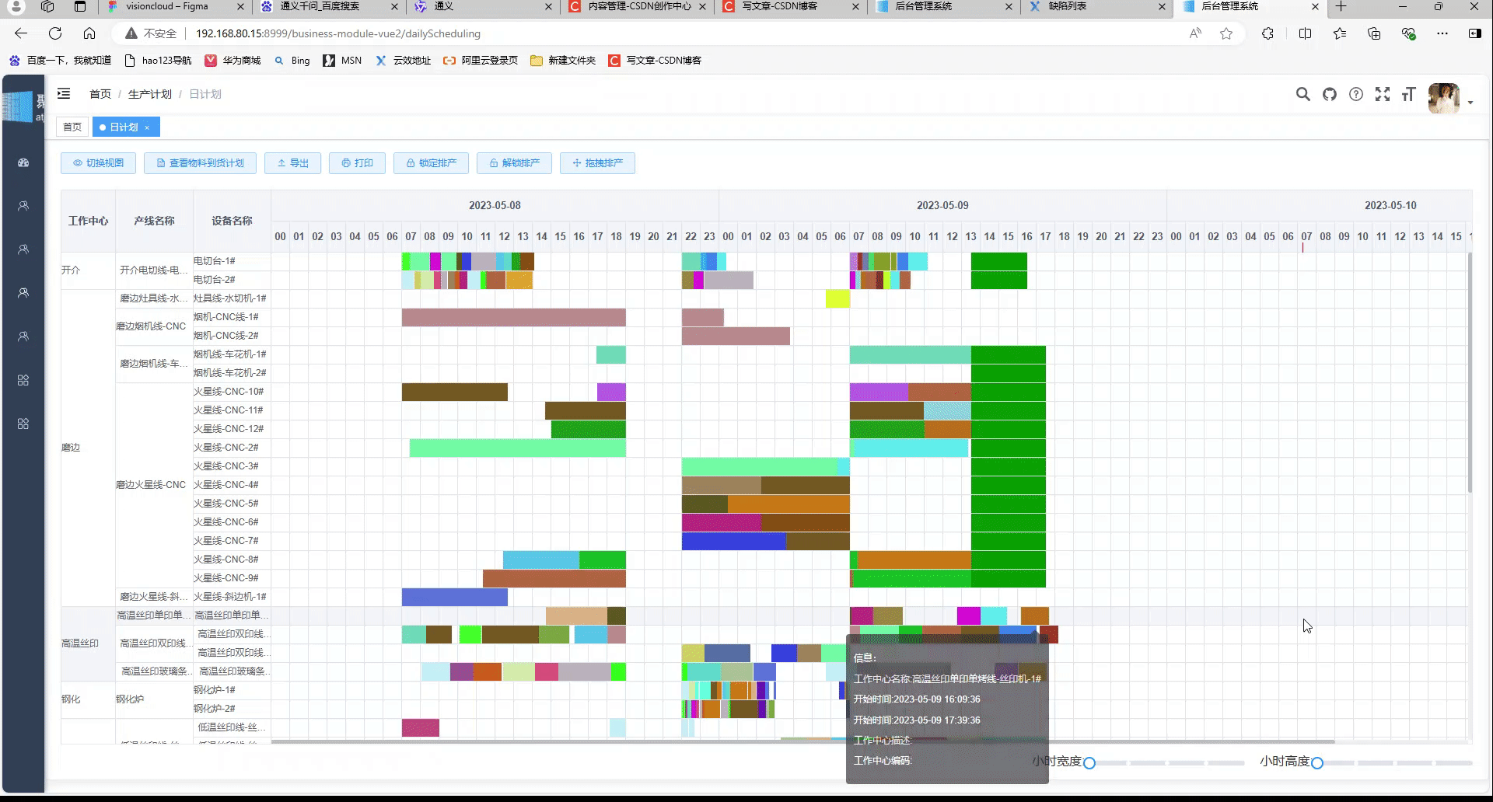
Task: Toggle fullscreen icon in header
Action: tap(1383, 94)
